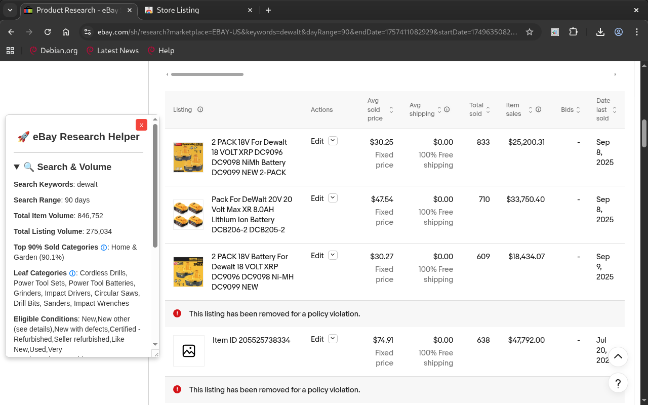Open the browser downloads icon
This screenshot has width=648, height=405.
click(600, 32)
